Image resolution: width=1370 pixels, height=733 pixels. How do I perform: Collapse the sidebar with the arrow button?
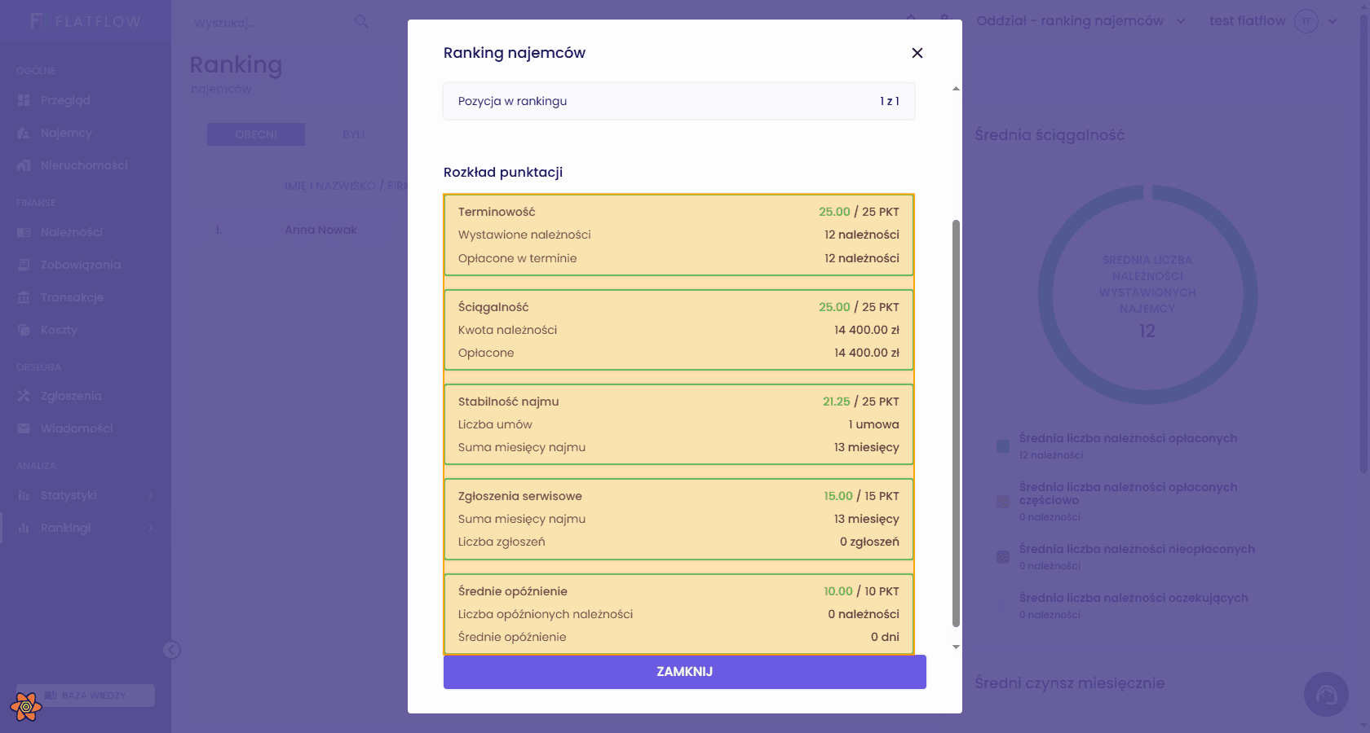click(171, 650)
